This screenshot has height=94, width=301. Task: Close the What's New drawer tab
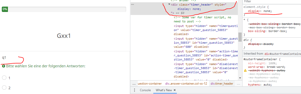(175, 90)
